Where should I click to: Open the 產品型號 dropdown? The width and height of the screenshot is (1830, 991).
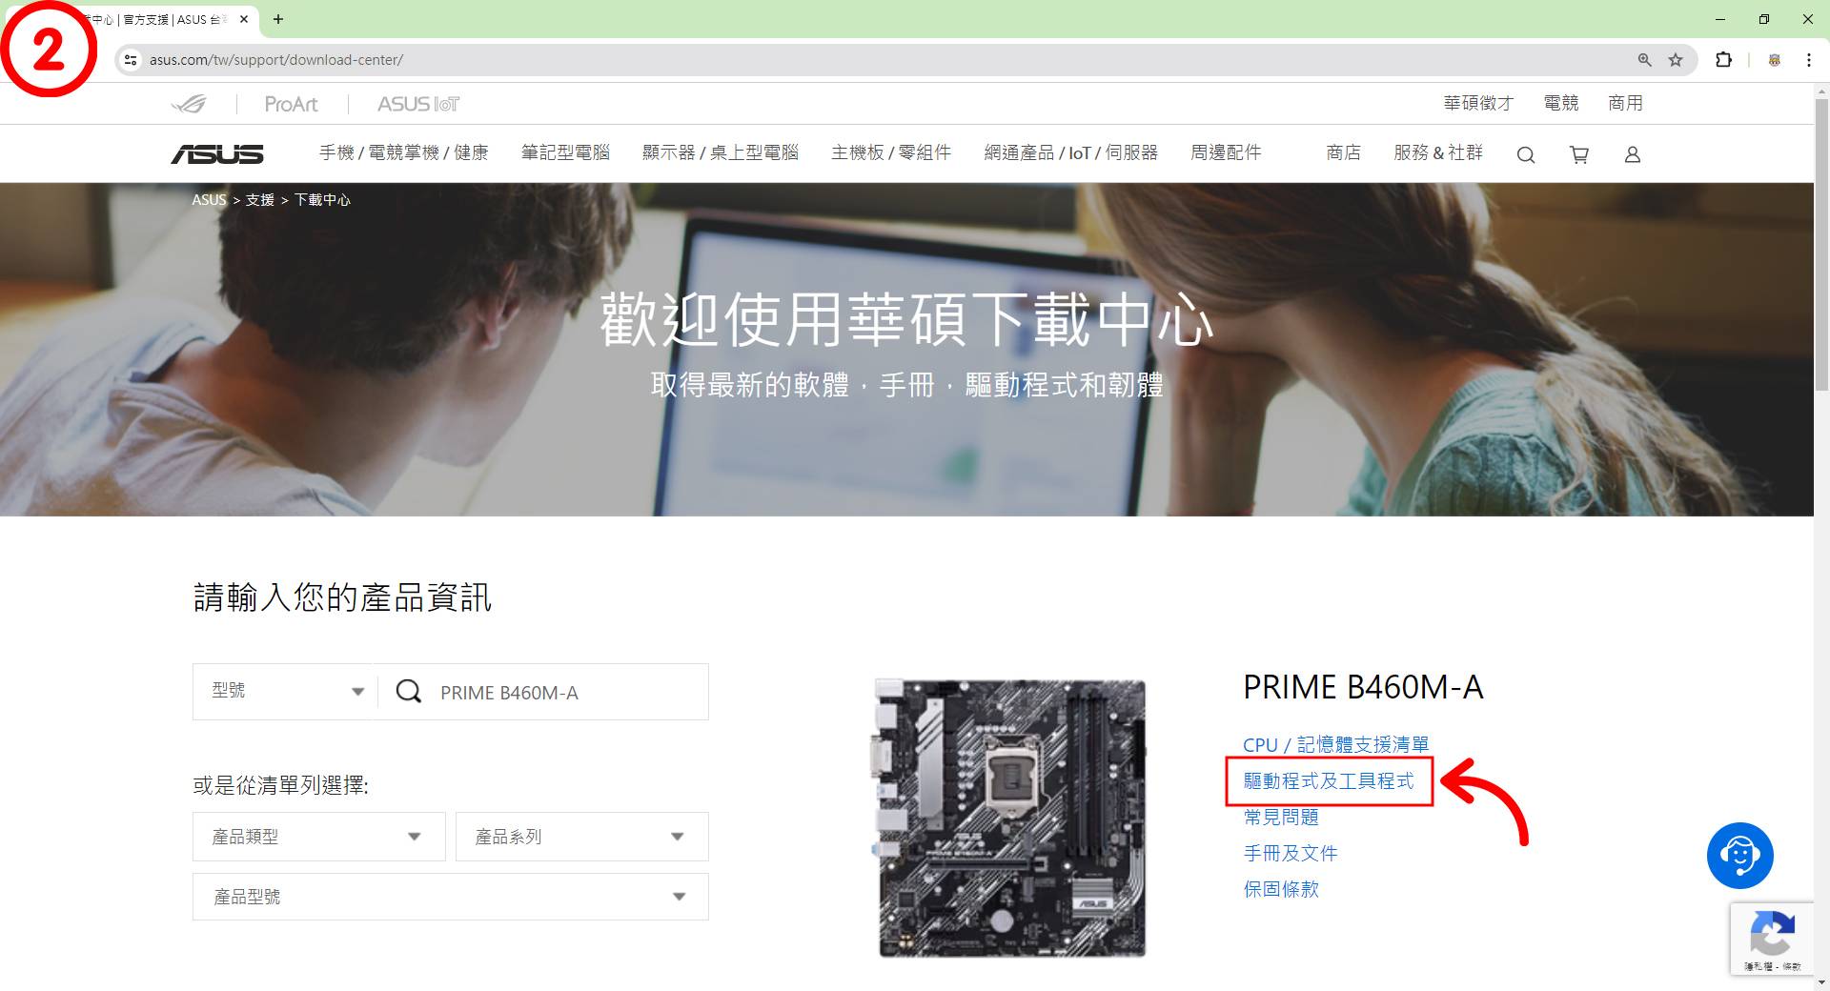[450, 897]
